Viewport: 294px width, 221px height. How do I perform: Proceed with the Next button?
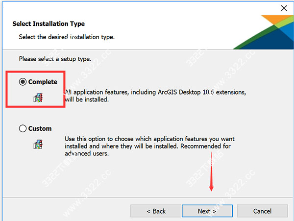tap(207, 211)
